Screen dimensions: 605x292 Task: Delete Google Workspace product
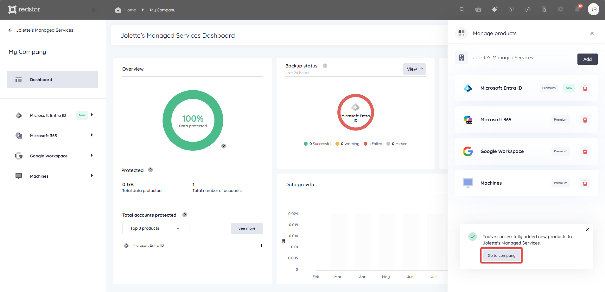point(585,151)
